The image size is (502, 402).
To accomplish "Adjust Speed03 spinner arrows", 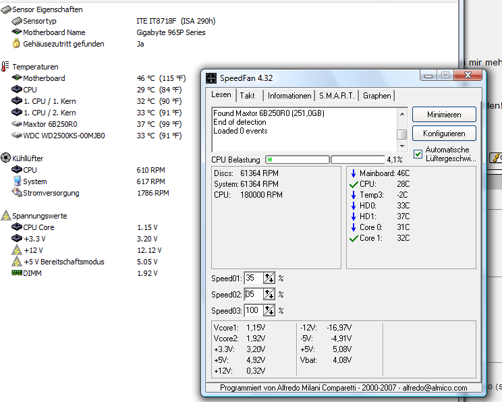I will 269,310.
